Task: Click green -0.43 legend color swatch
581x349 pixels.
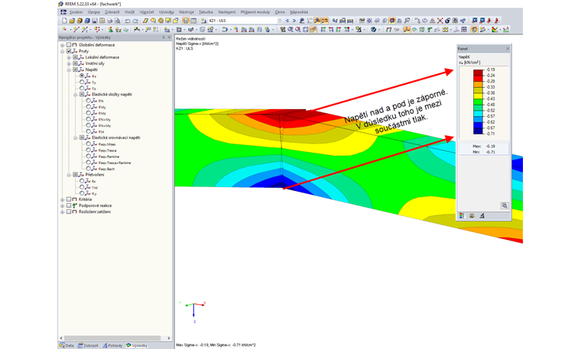Action: [x=479, y=100]
